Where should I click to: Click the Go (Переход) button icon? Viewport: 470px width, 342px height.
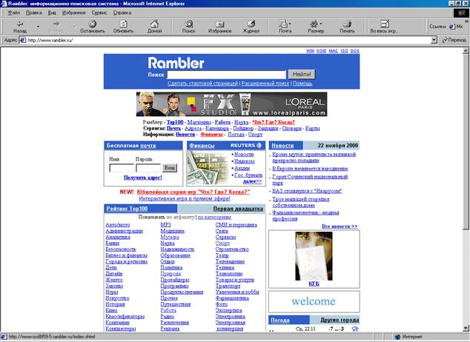(445, 40)
